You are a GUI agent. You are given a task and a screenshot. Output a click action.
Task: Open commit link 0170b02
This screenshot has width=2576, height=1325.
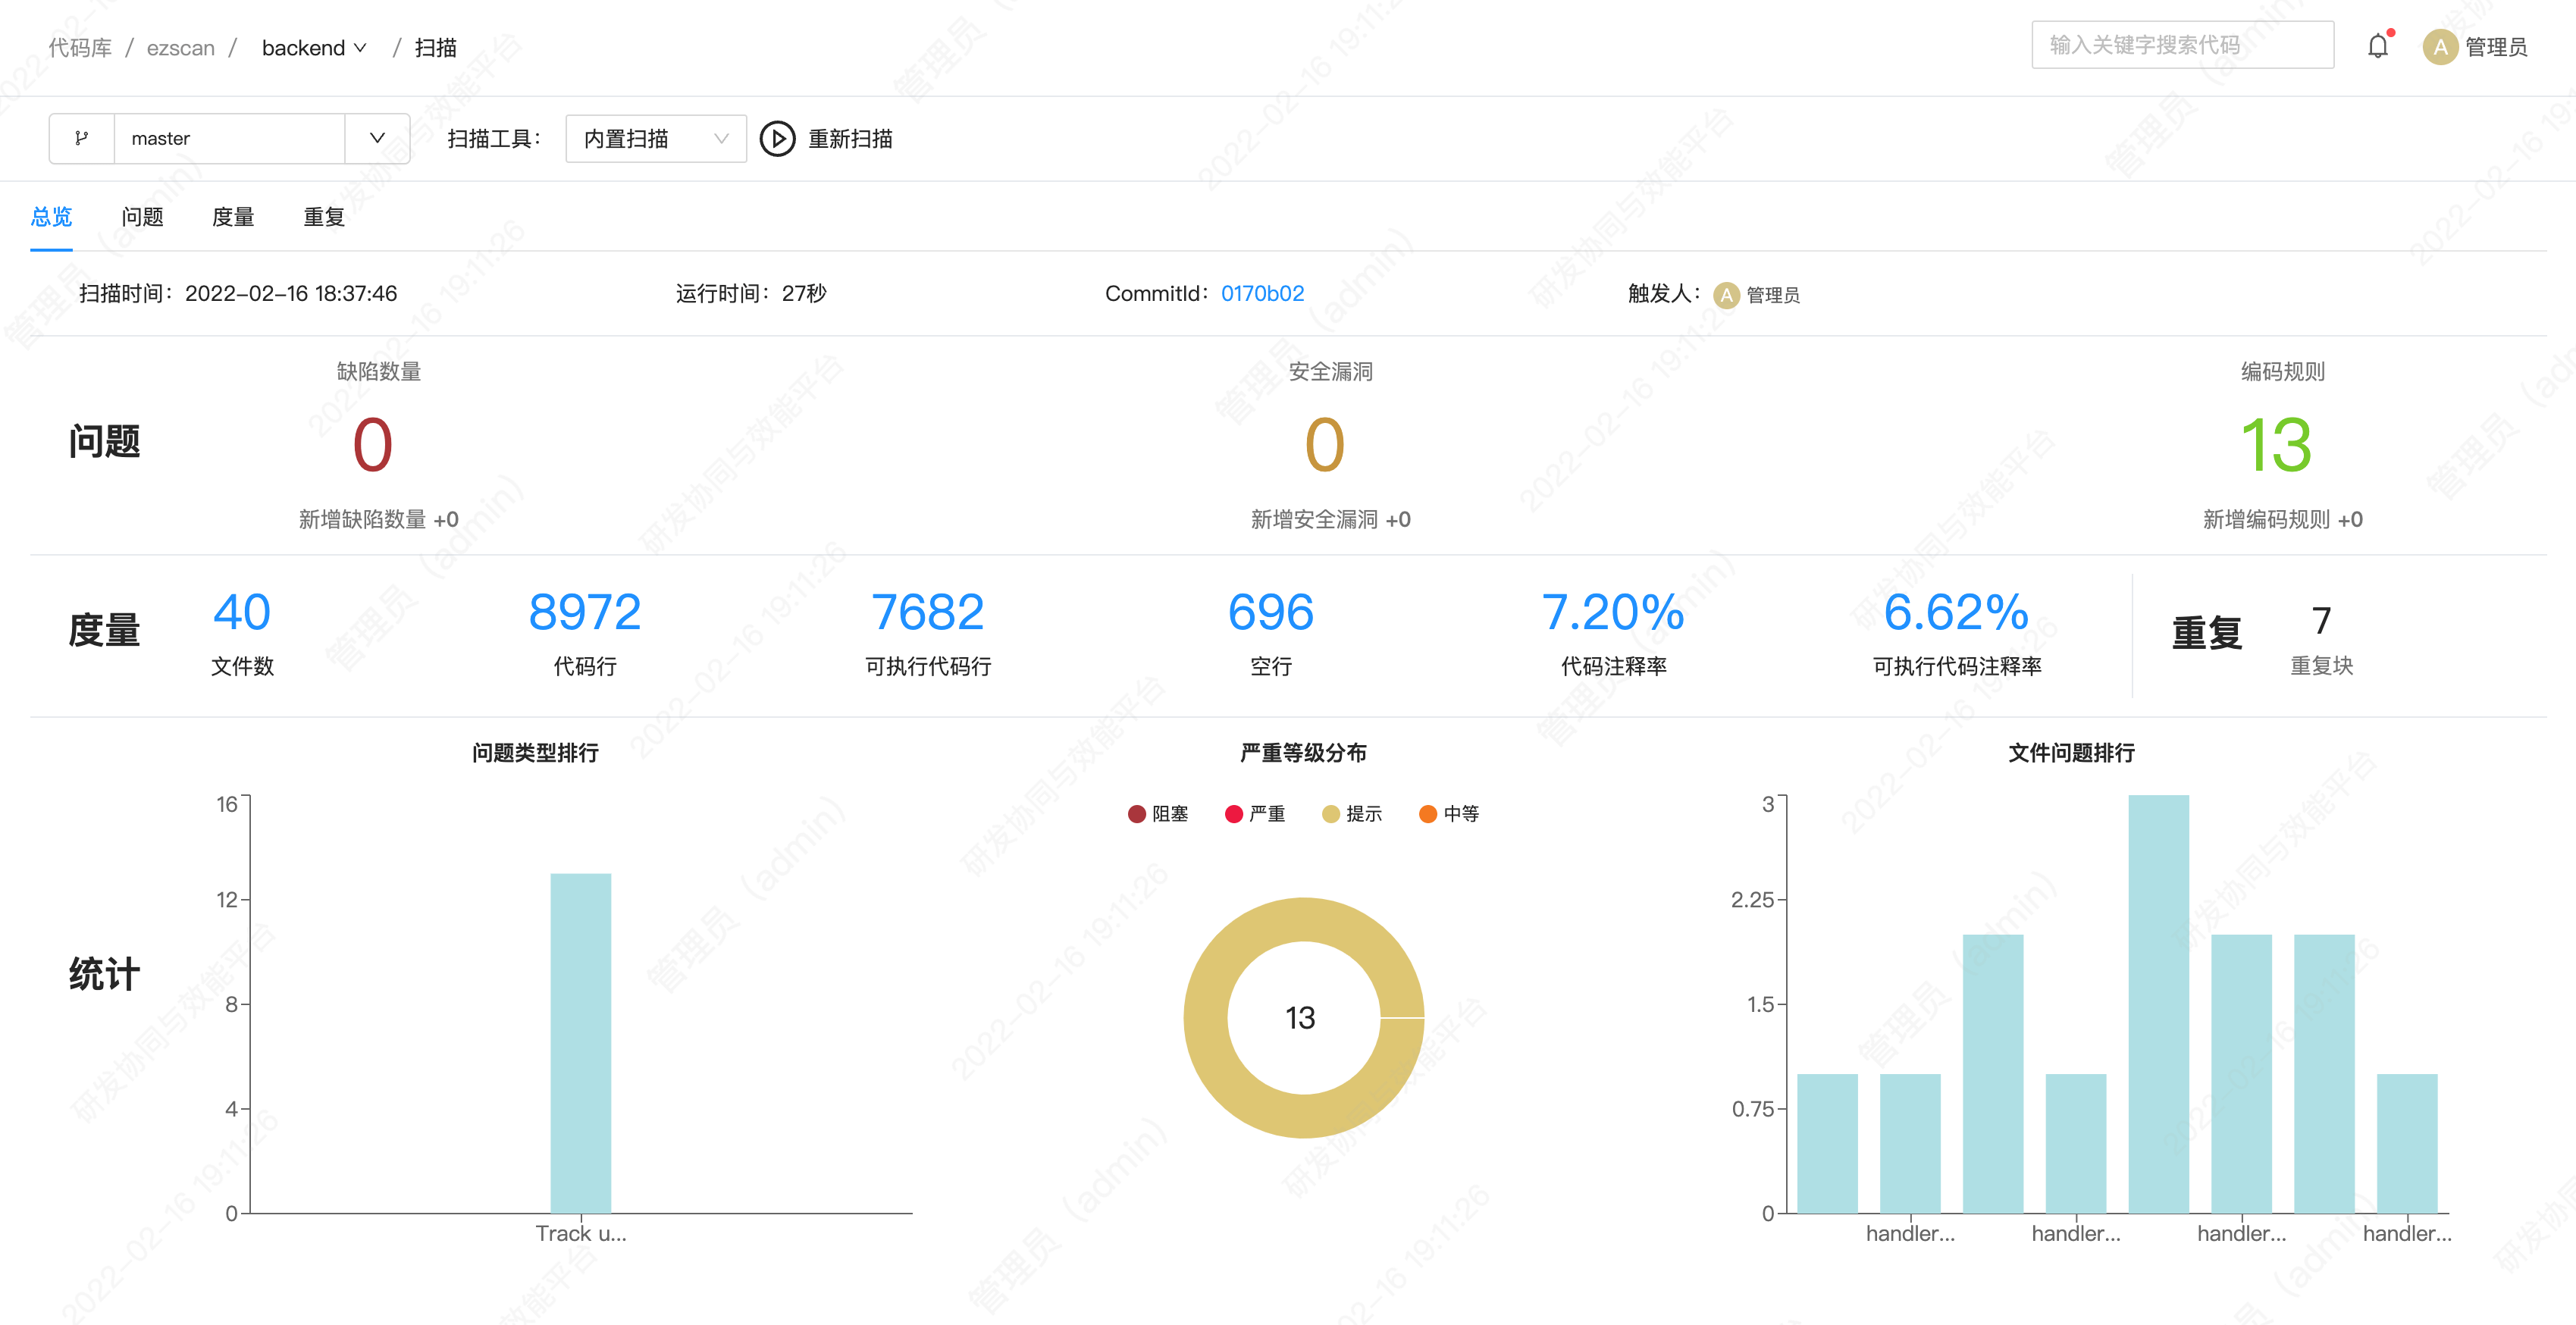[x=1262, y=293]
